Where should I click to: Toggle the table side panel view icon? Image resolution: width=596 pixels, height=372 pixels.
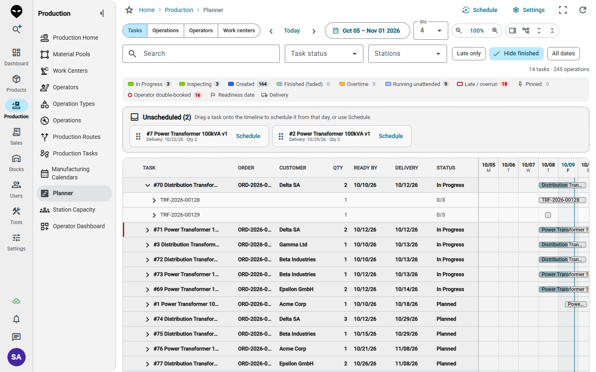512,31
